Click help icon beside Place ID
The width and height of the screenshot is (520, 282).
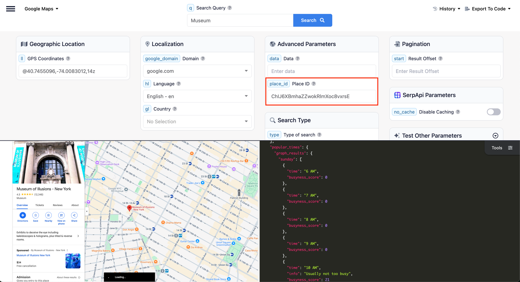click(314, 84)
